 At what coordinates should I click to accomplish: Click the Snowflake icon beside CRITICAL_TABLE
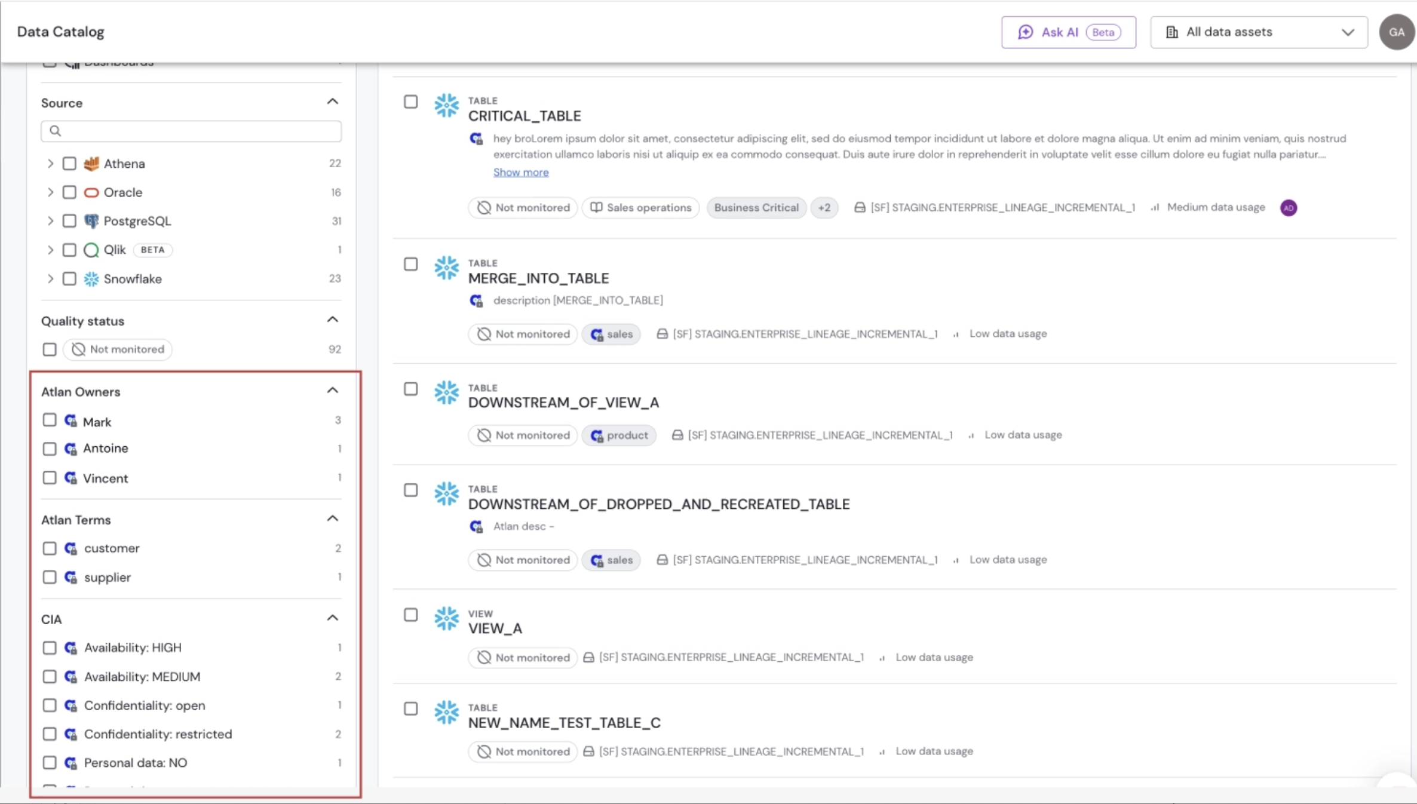click(446, 106)
